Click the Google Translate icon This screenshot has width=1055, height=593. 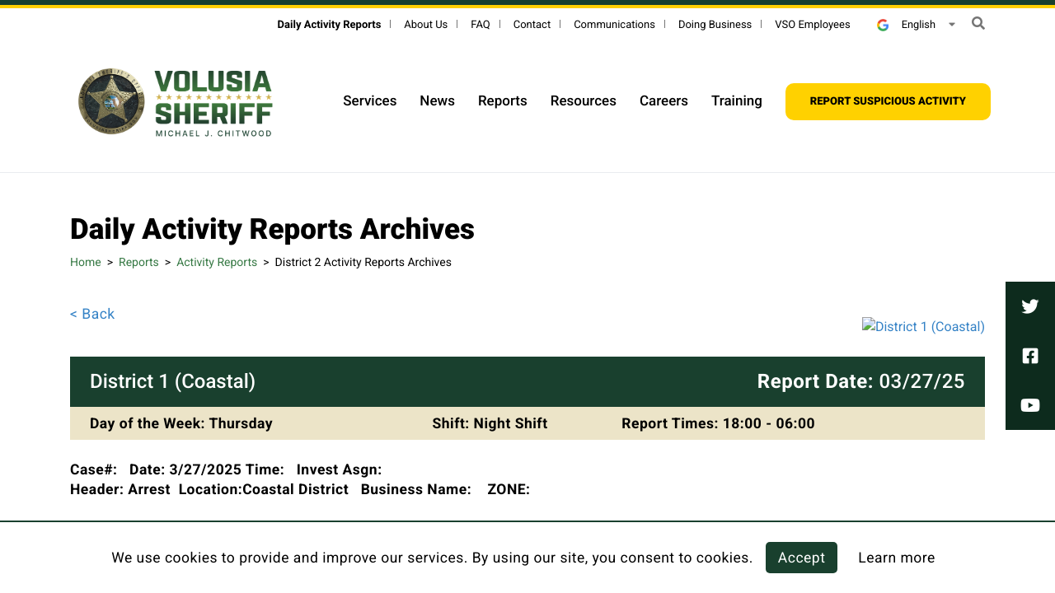click(x=881, y=24)
